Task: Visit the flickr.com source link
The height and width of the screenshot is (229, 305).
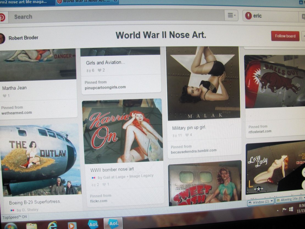Action: click(99, 201)
